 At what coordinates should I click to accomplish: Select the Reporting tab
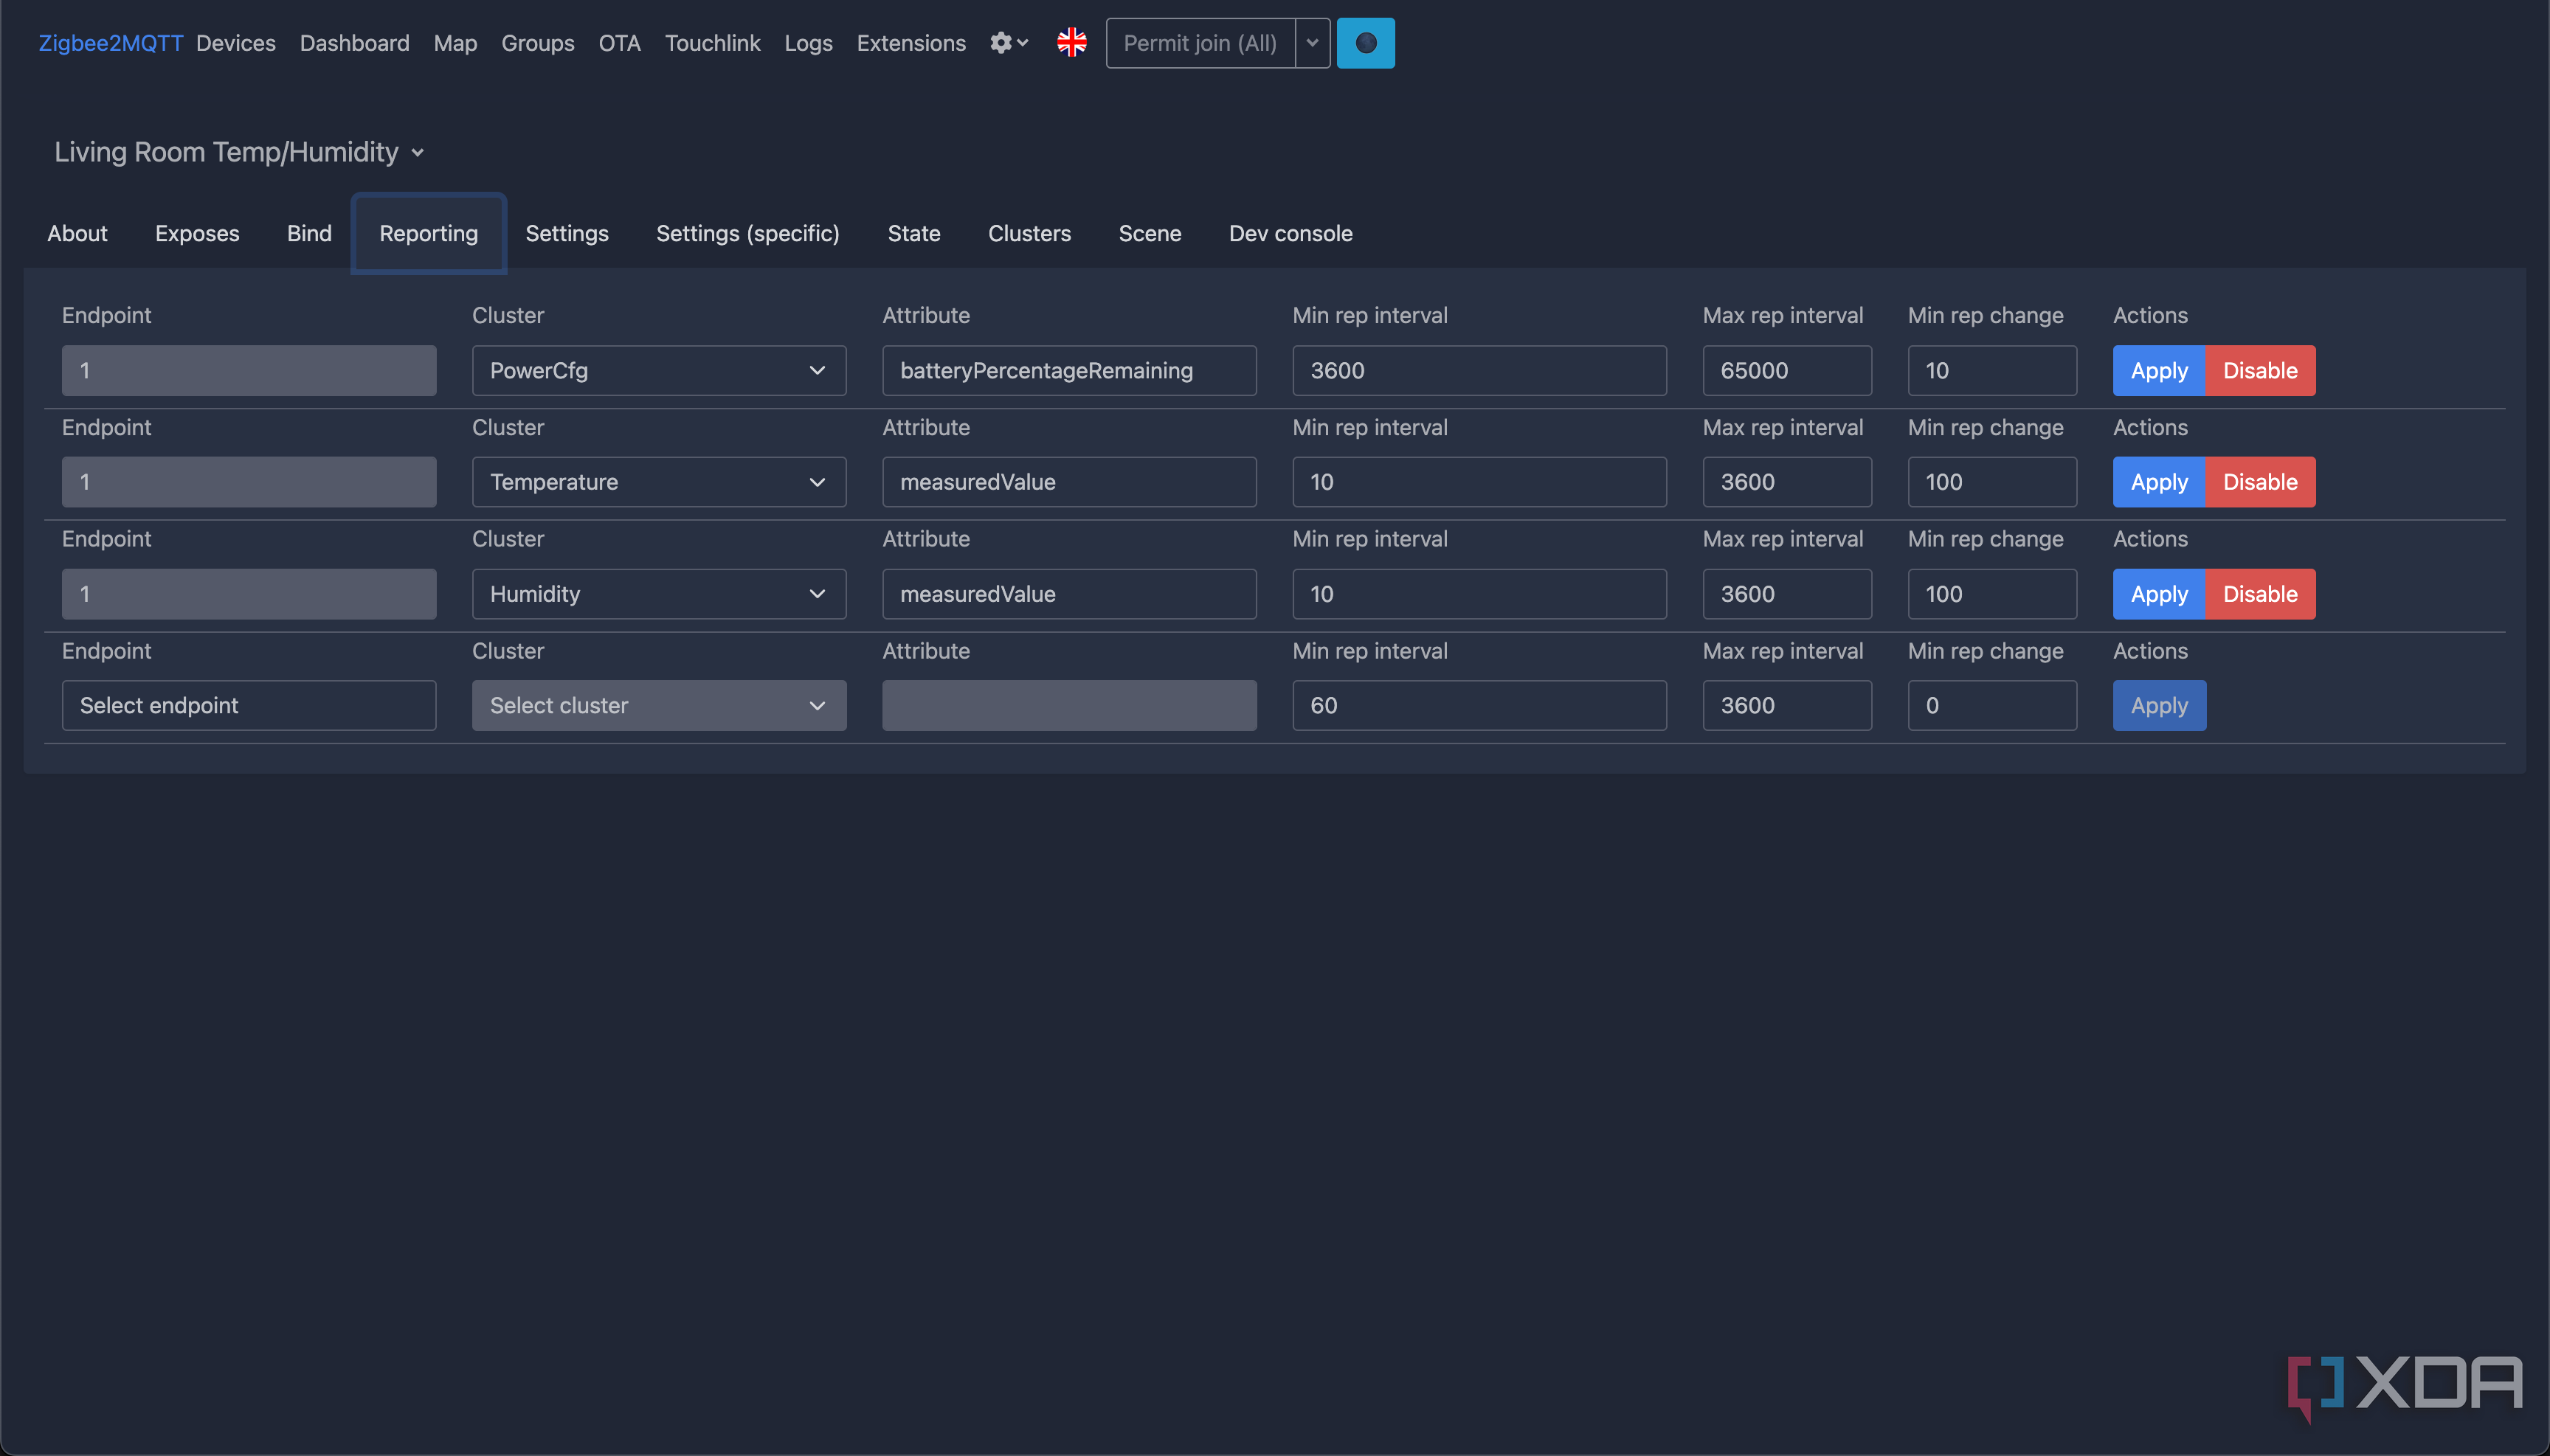(429, 233)
